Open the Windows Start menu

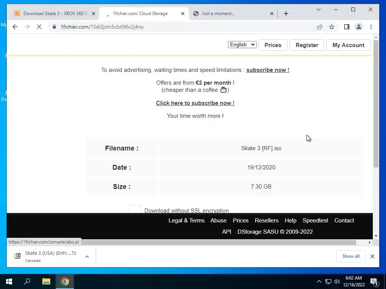tap(9, 281)
